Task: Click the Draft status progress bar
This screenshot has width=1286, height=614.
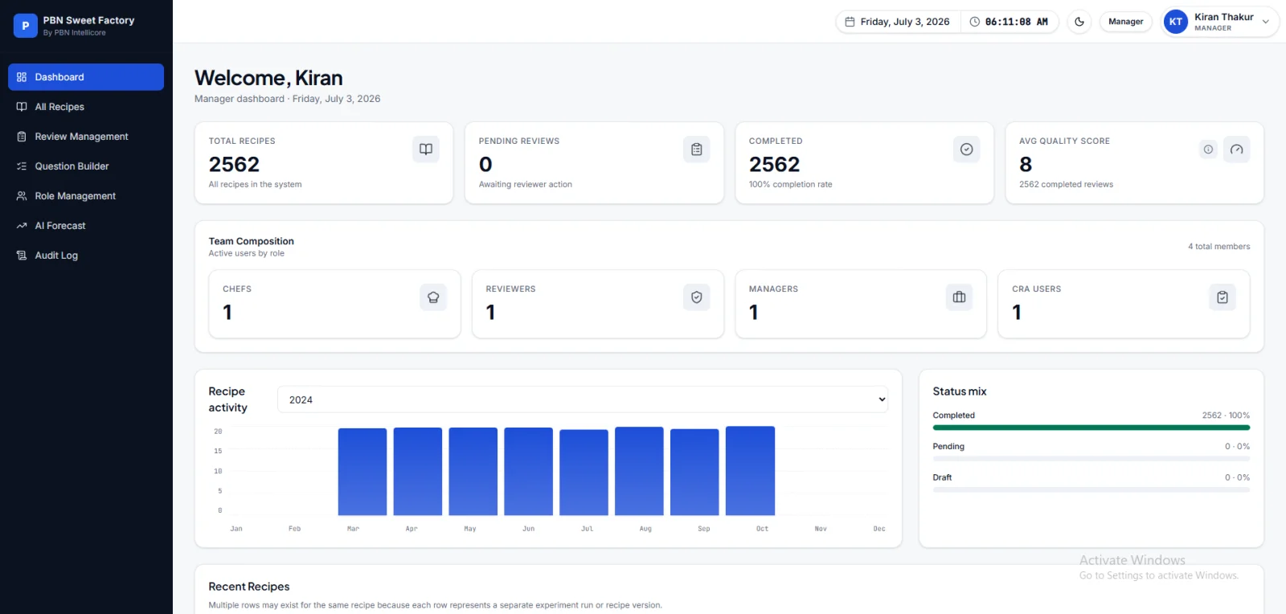Action: pyautogui.click(x=1091, y=489)
